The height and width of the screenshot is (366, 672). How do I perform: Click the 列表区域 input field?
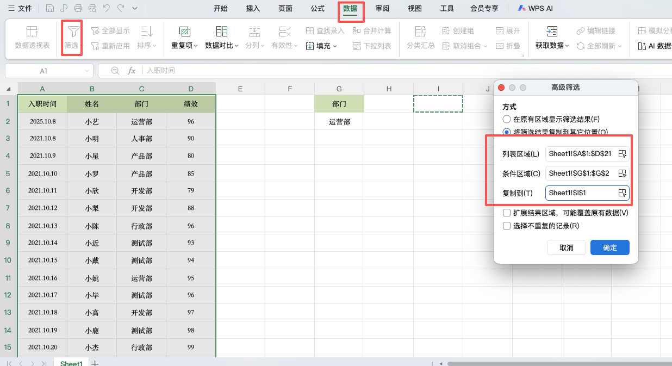[587, 154]
